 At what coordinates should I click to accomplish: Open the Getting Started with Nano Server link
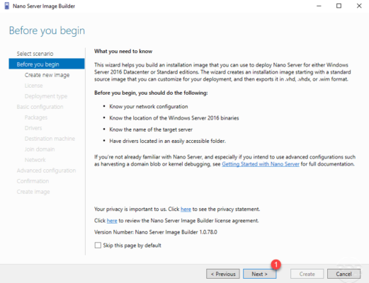(x=261, y=164)
